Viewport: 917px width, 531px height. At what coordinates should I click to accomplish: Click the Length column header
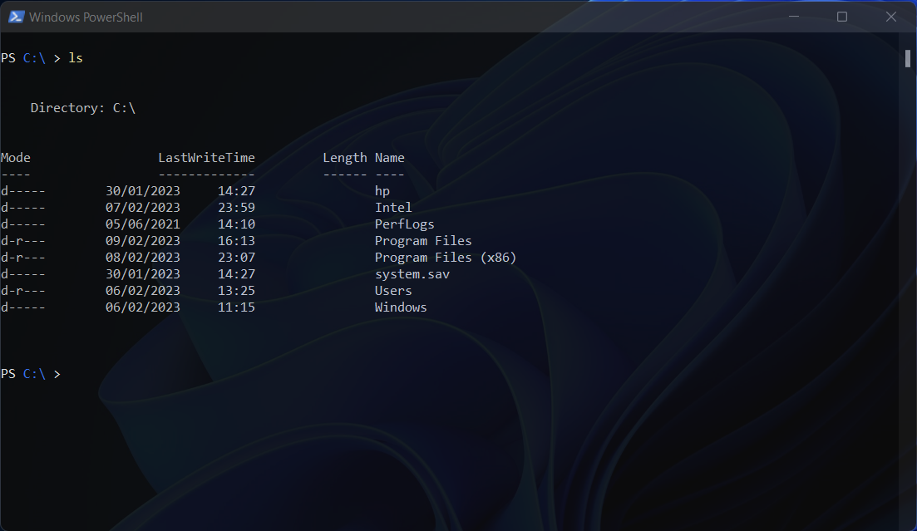pos(345,157)
